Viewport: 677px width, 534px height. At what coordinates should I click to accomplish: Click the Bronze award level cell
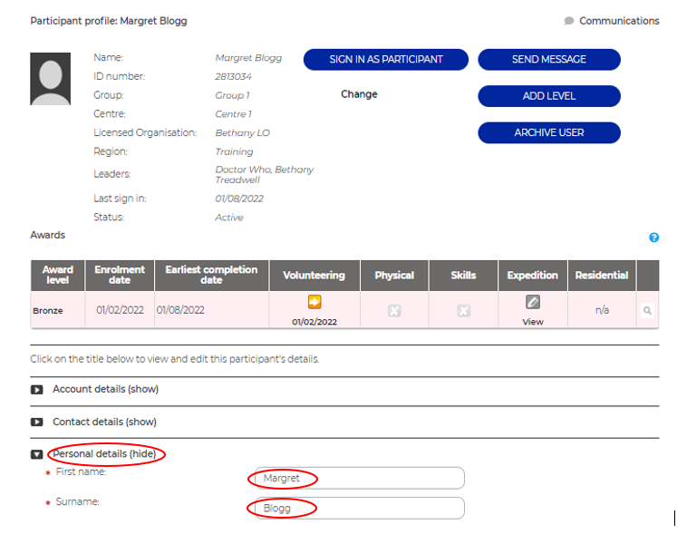point(57,310)
